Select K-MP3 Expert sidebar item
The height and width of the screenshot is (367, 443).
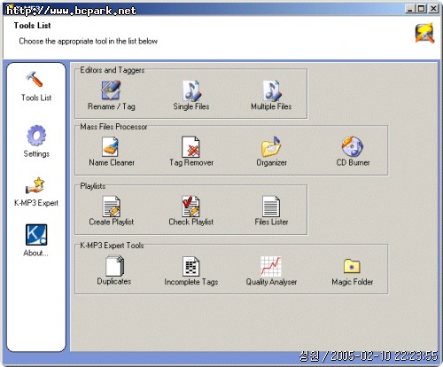point(36,192)
